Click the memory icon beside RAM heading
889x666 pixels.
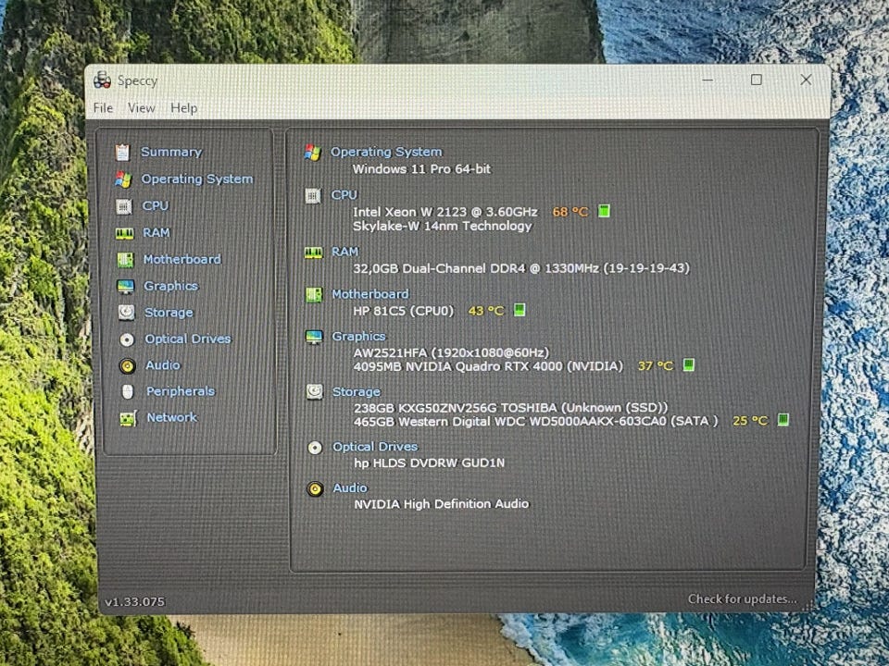313,253
